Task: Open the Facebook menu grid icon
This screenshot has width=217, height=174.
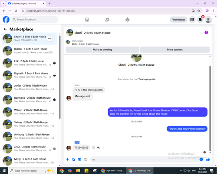Action: pyautogui.click(x=192, y=20)
